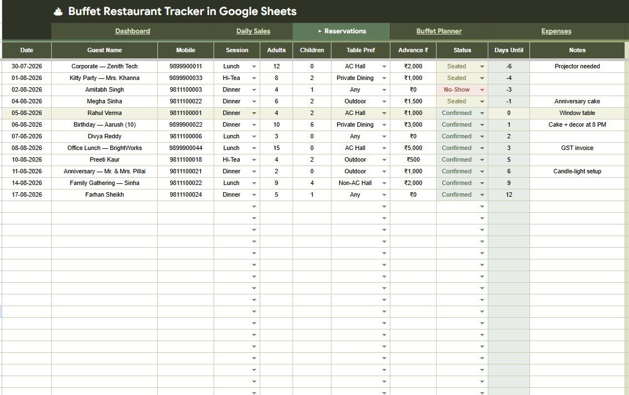Select guest name Kitty Party — Mrs. Khanna

tap(105, 78)
